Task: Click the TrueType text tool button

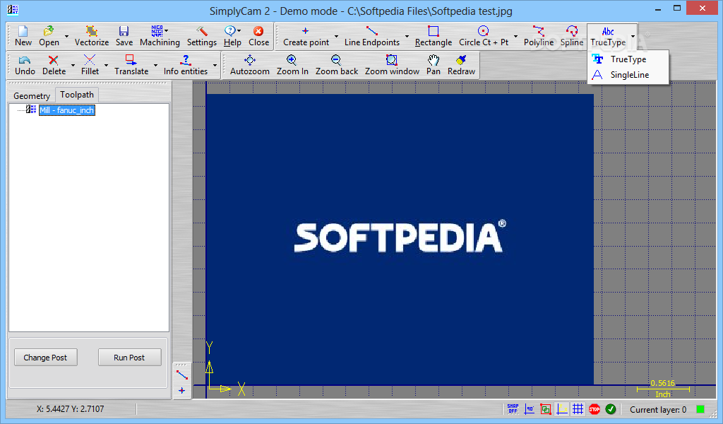Action: coord(608,36)
